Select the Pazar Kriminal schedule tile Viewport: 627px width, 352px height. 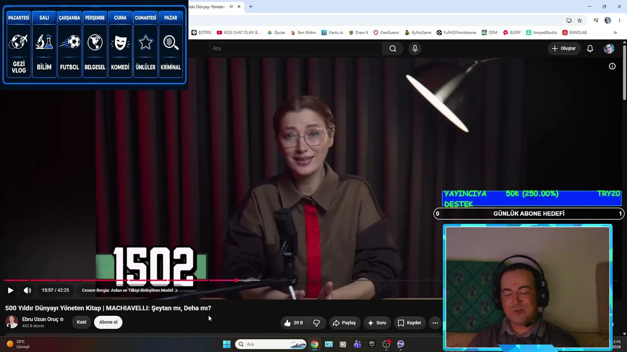point(170,45)
